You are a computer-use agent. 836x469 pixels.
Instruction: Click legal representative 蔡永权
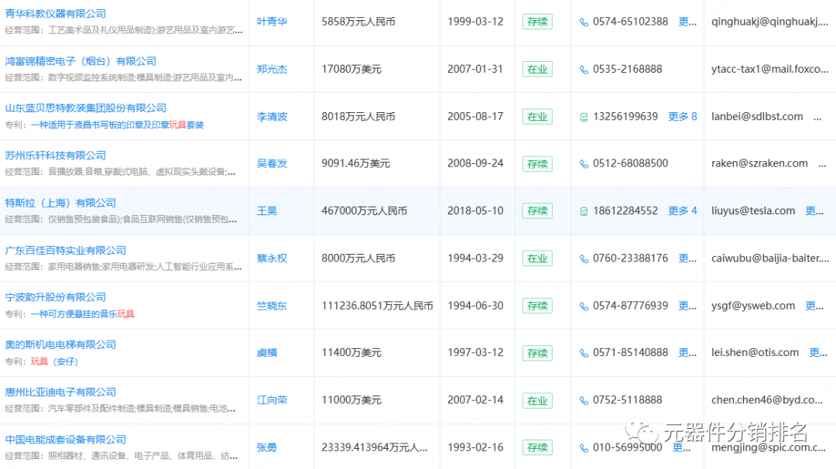point(272,258)
